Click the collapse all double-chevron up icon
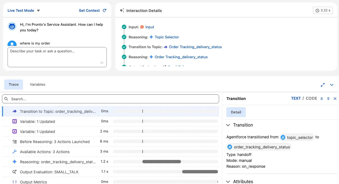This screenshot has width=339, height=184. [322, 99]
